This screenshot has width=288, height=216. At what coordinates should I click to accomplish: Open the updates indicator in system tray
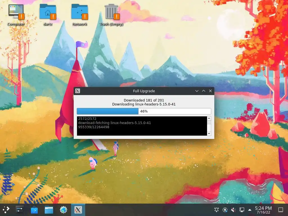tap(225, 210)
